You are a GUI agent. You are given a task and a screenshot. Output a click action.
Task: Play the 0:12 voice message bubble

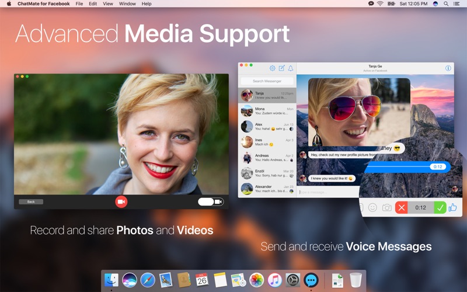[407, 167]
